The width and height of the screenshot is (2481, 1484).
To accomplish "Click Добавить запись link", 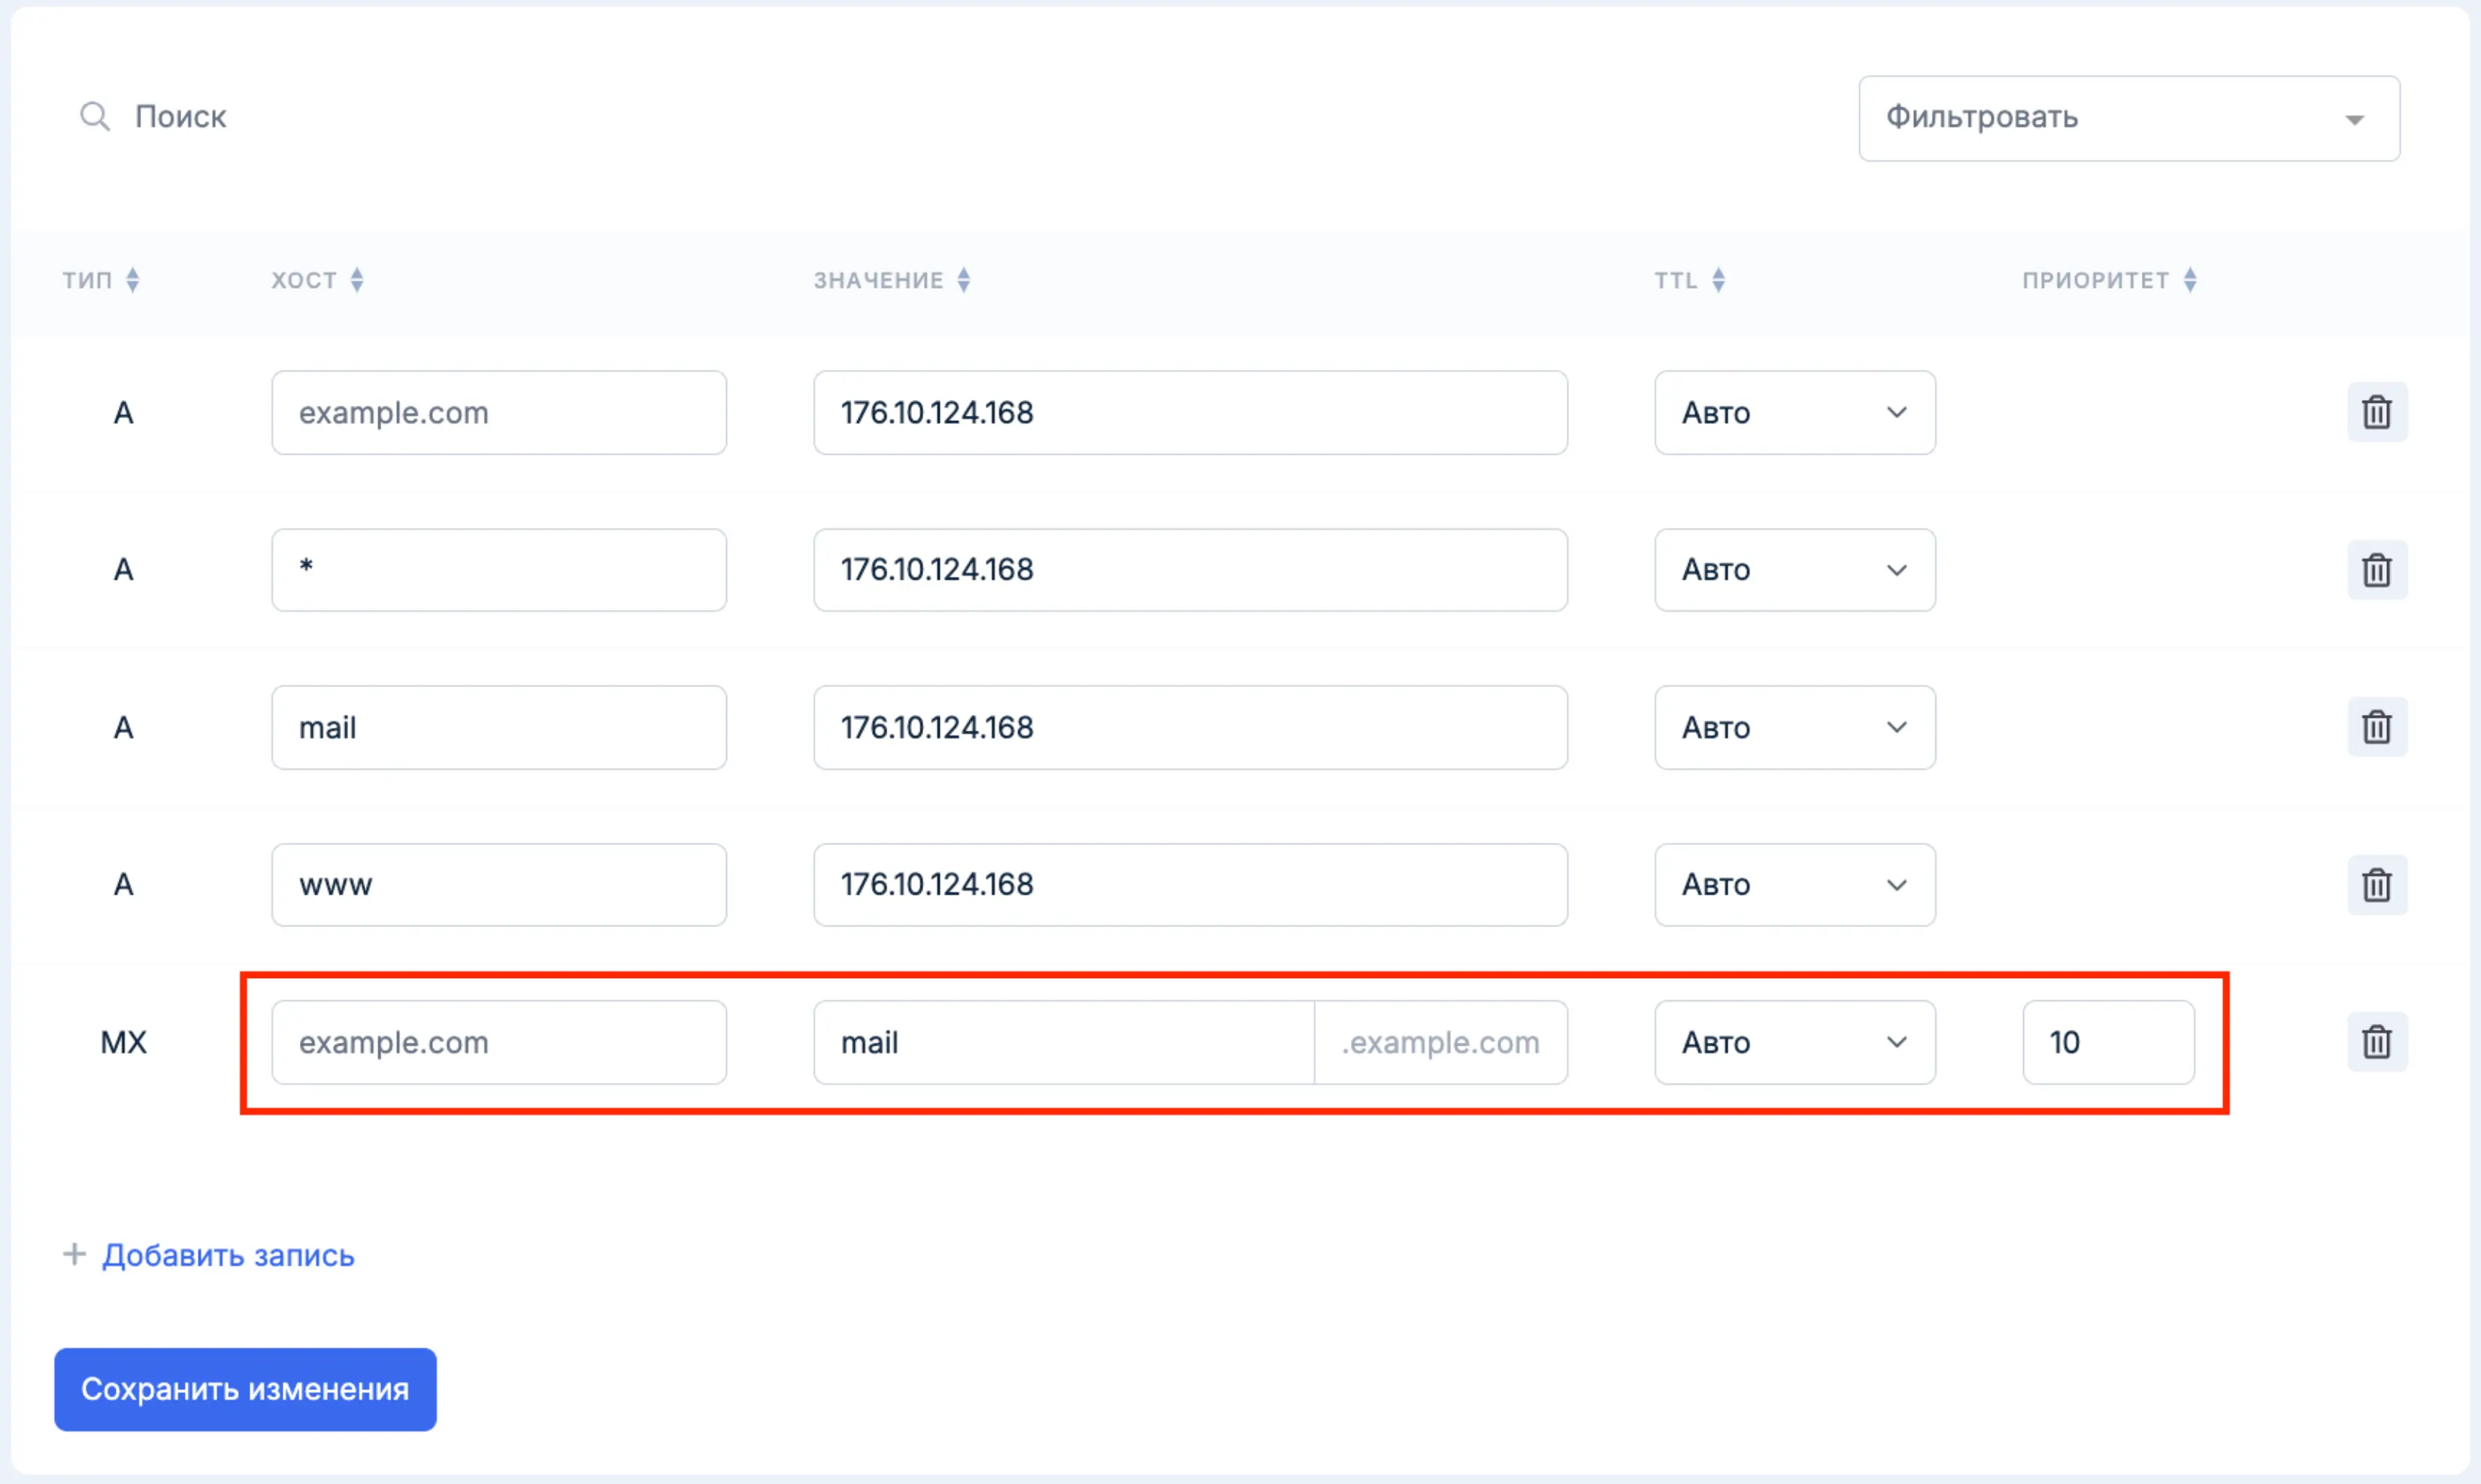I will [228, 1255].
